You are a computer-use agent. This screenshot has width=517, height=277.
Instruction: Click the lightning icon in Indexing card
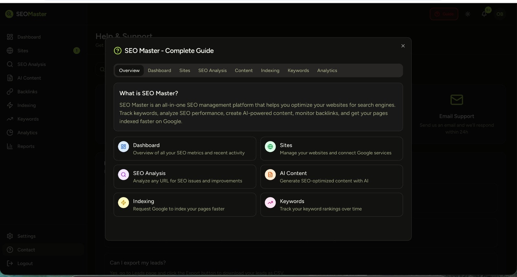tap(123, 203)
